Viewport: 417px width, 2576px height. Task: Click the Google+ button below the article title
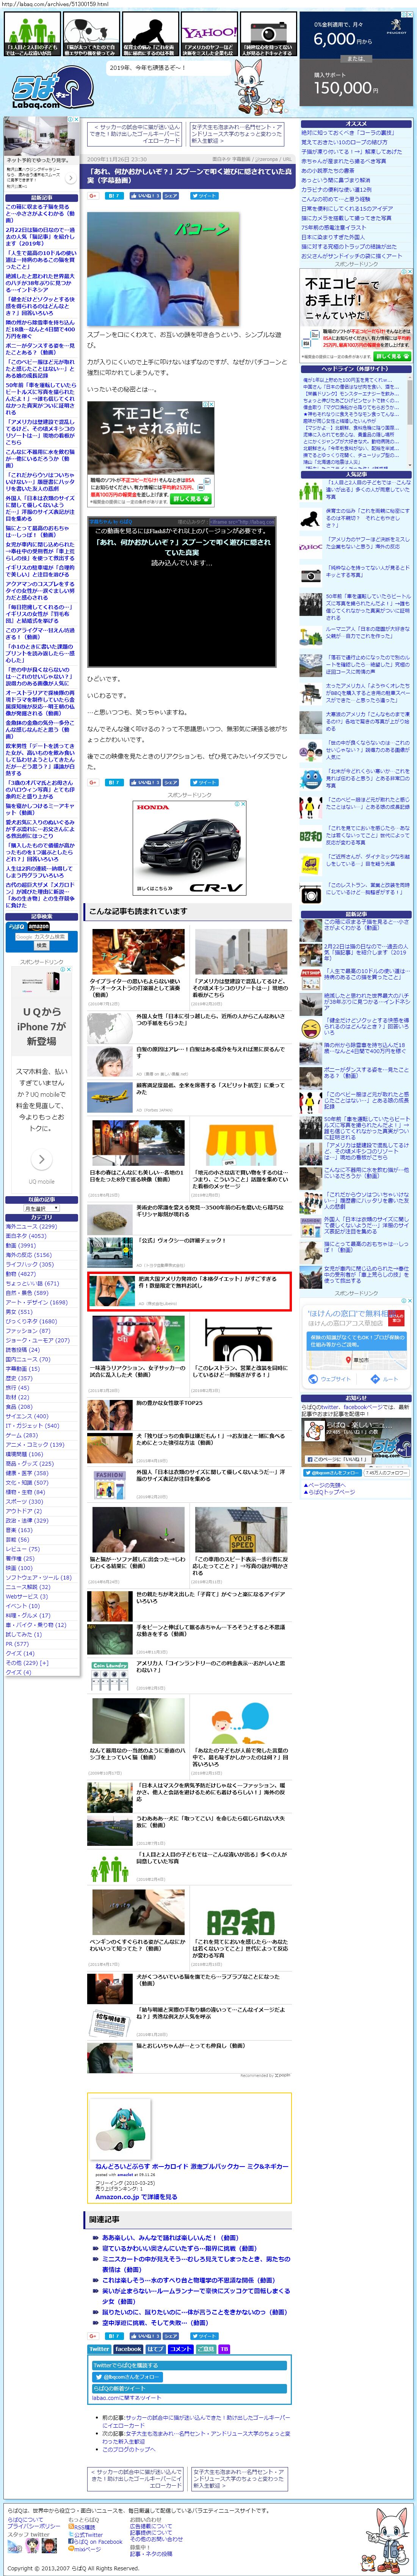click(93, 196)
